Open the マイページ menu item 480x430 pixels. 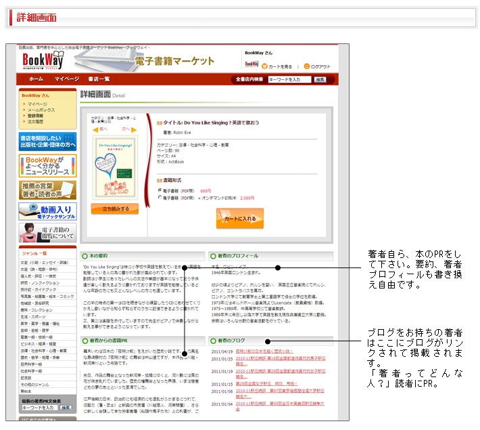[x=67, y=79]
